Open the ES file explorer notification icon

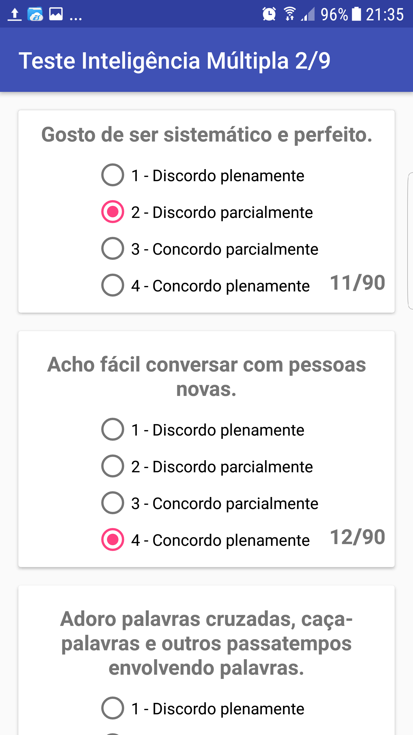point(35,14)
